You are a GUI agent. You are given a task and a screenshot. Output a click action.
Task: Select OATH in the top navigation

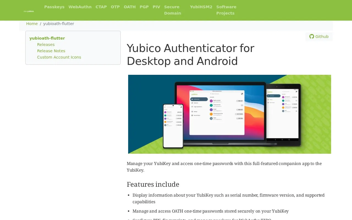click(x=130, y=7)
